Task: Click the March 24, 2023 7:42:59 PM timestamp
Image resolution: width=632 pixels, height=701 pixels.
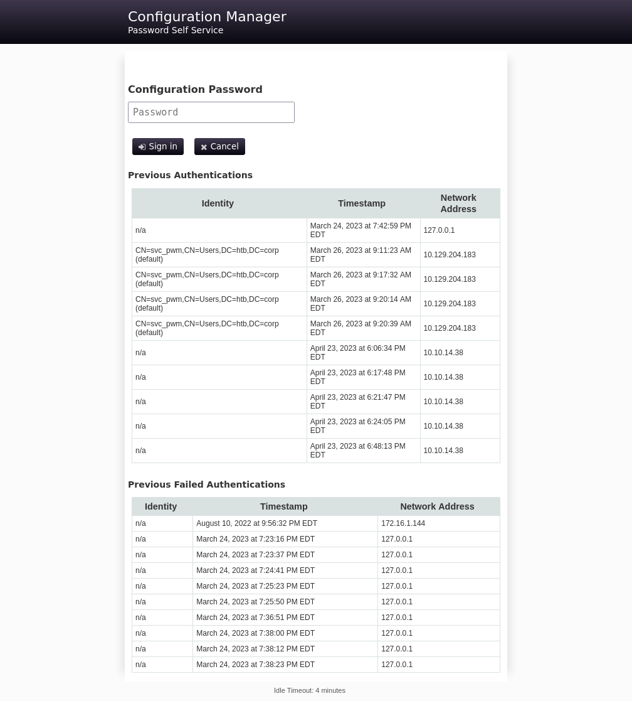Action: tap(361, 230)
